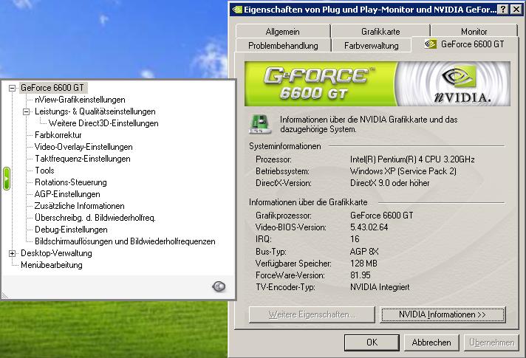
Task: Open the Problembehandlung tab
Action: [x=283, y=45]
